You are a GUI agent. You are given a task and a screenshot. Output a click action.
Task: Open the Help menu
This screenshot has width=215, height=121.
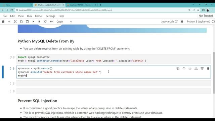click(61, 16)
